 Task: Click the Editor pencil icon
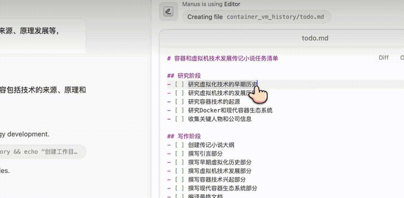pos(168,11)
